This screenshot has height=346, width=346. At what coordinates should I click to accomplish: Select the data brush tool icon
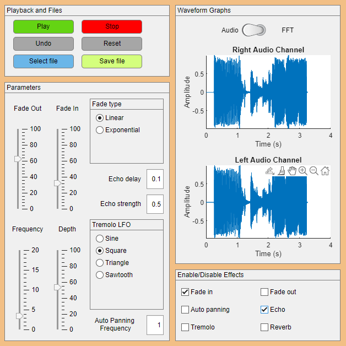tap(282, 171)
